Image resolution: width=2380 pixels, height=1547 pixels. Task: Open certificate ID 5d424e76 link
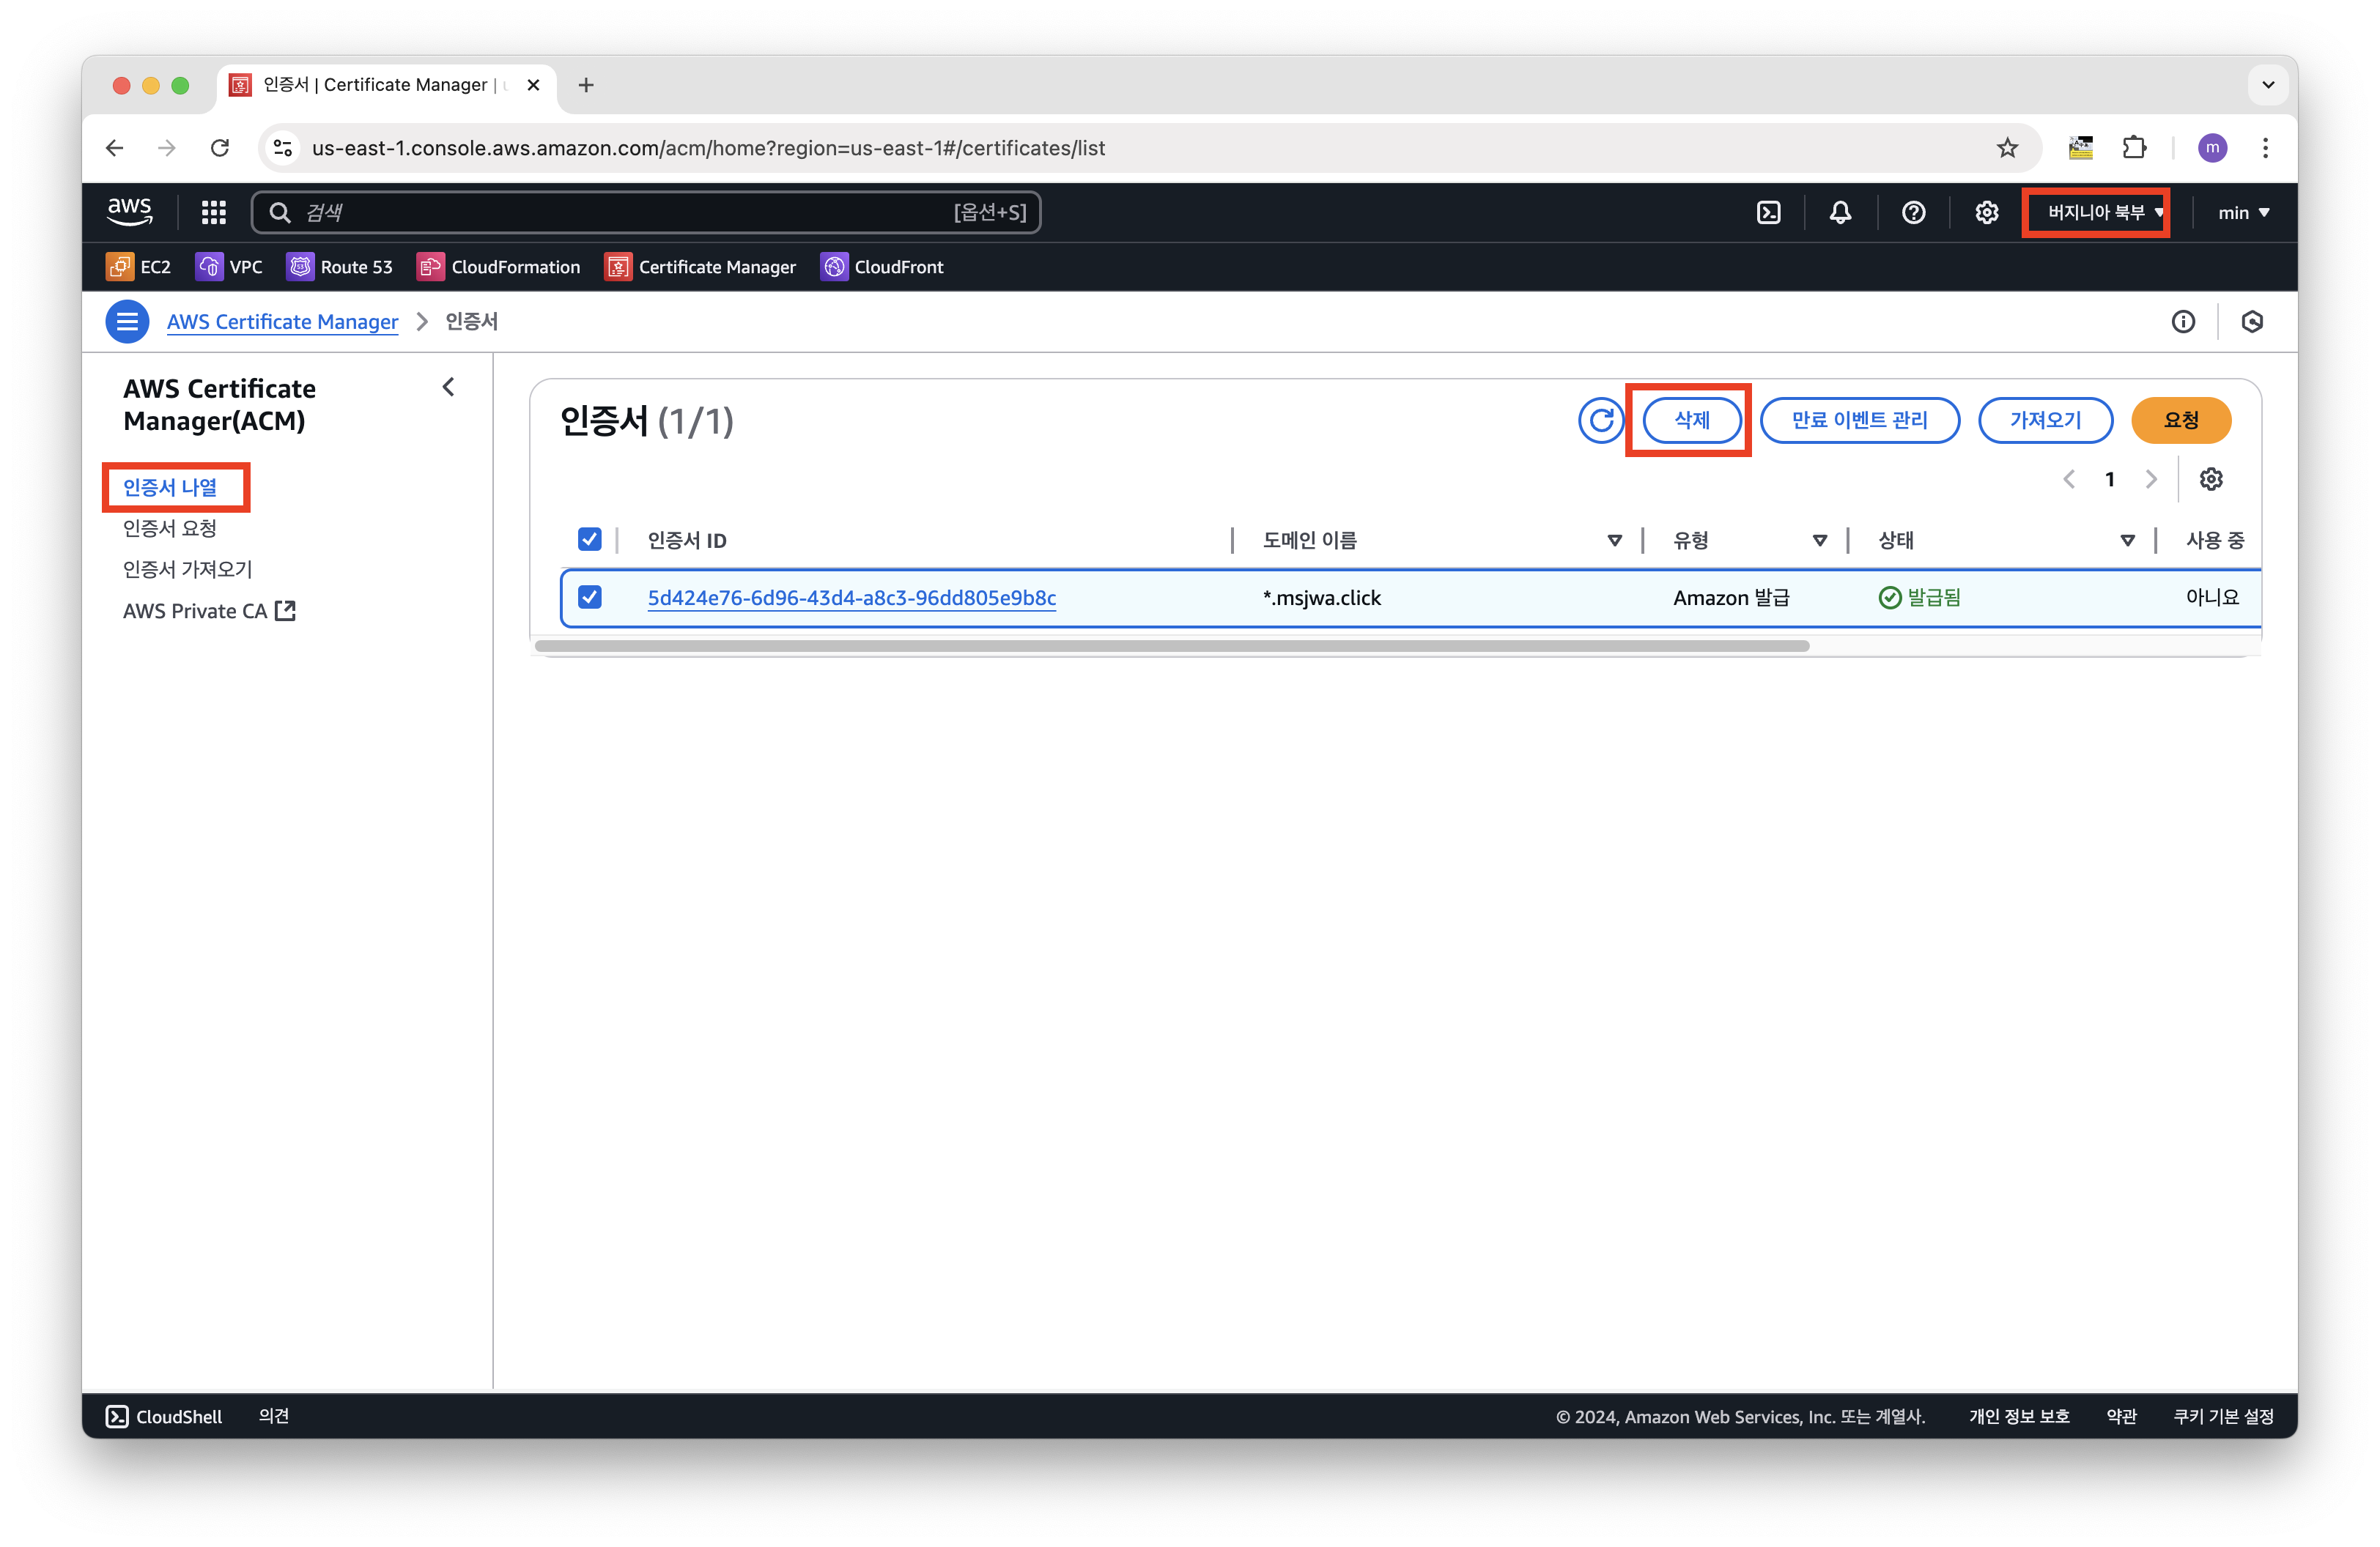(852, 598)
